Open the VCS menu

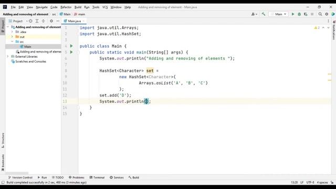(x=105, y=7)
